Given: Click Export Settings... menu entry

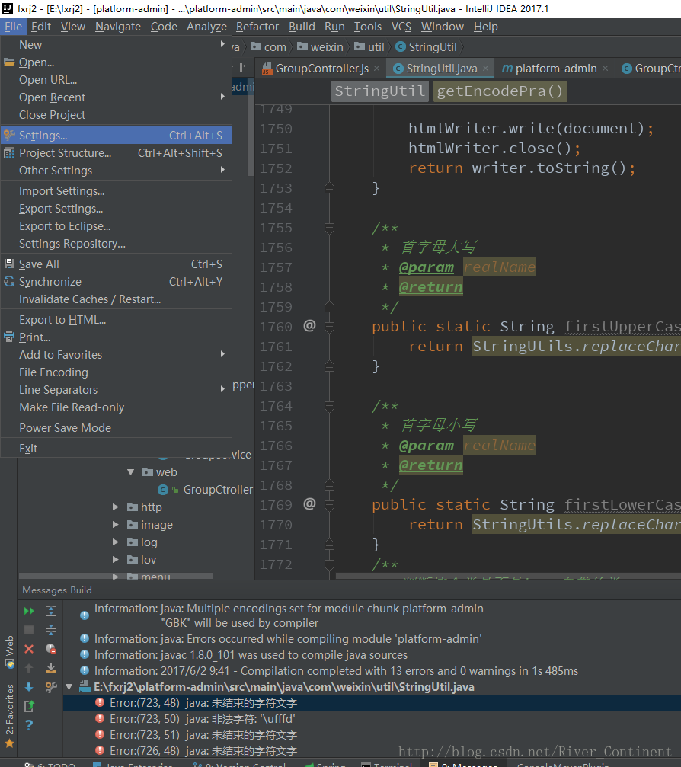Looking at the screenshot, I should point(116,209).
